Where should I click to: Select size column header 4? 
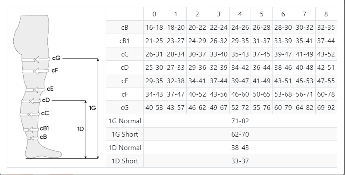(x=240, y=14)
